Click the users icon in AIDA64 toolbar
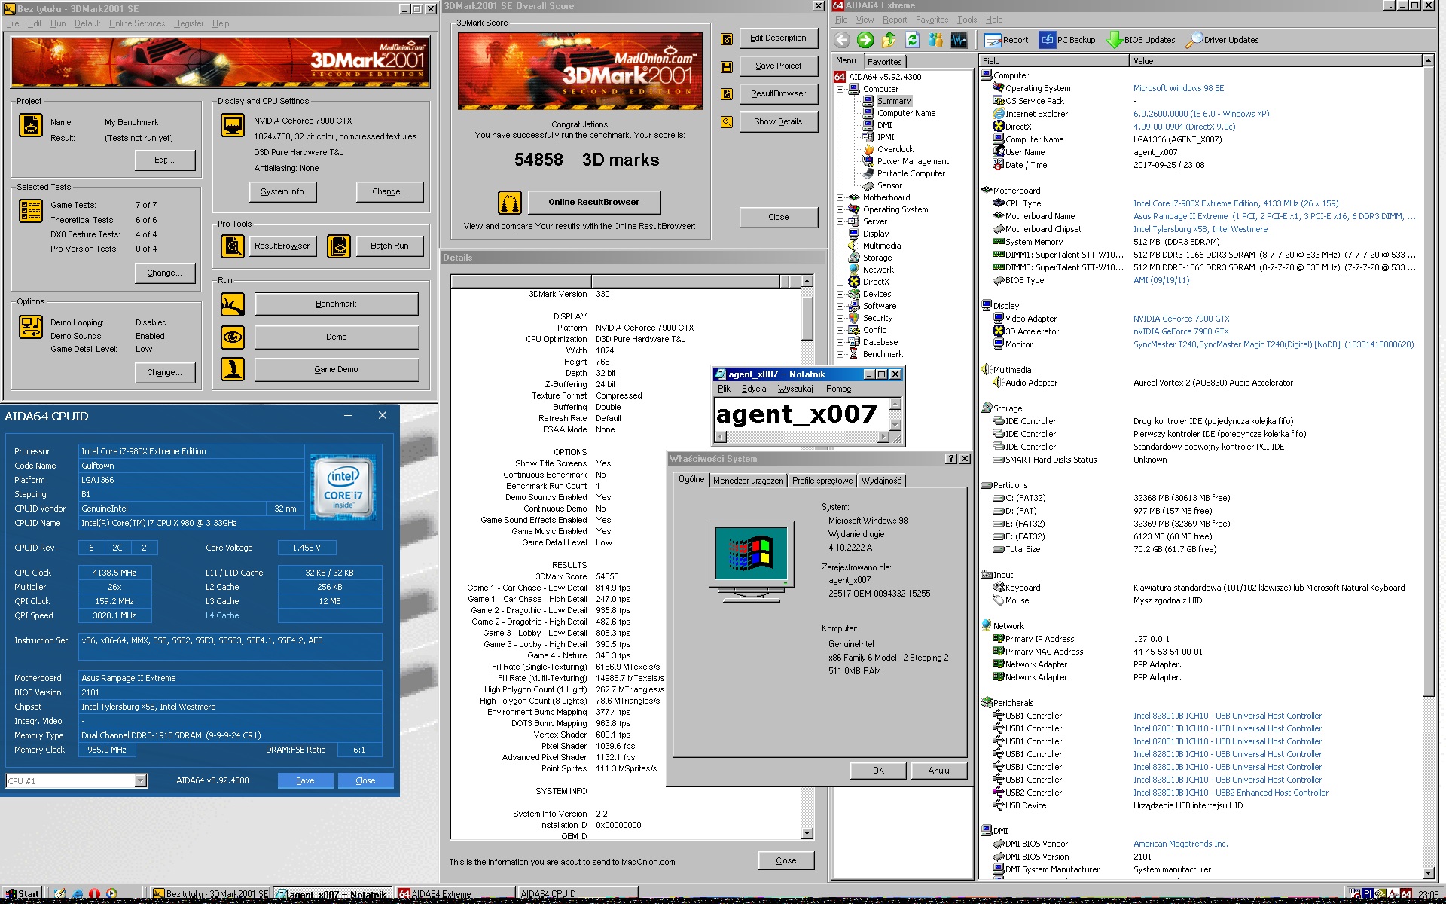Screen dimensions: 1446x904 coord(935,40)
